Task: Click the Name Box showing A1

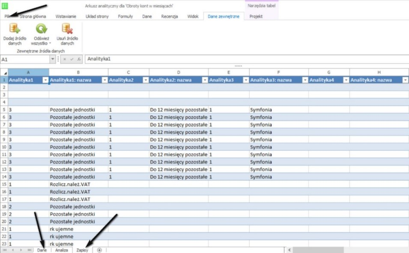Action: [25, 59]
